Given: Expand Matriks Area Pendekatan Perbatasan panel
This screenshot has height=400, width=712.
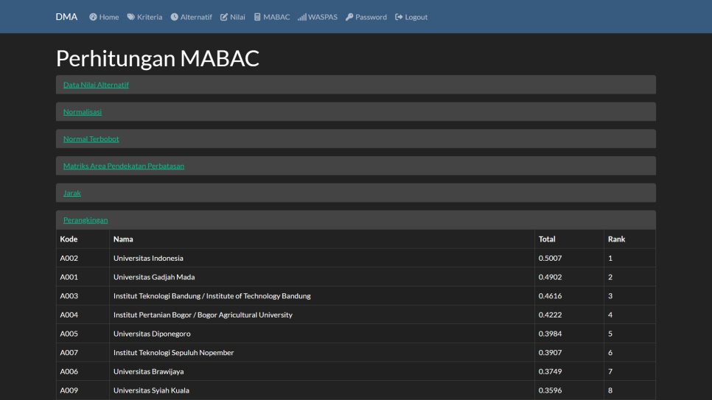Looking at the screenshot, I should (124, 166).
